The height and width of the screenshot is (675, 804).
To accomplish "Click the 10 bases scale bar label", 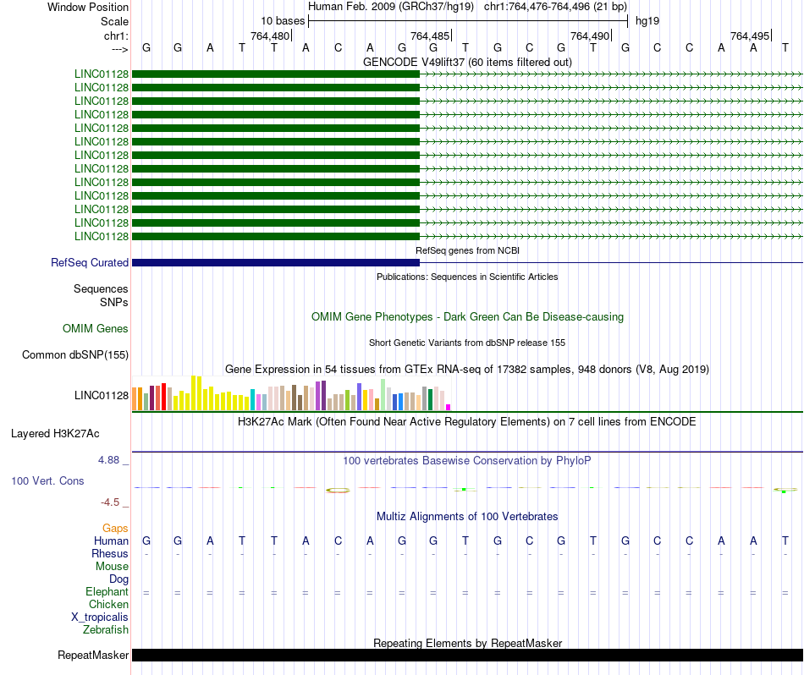I will click(283, 21).
